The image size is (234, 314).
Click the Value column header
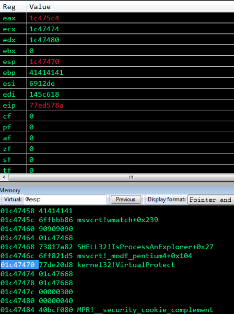tap(40, 7)
